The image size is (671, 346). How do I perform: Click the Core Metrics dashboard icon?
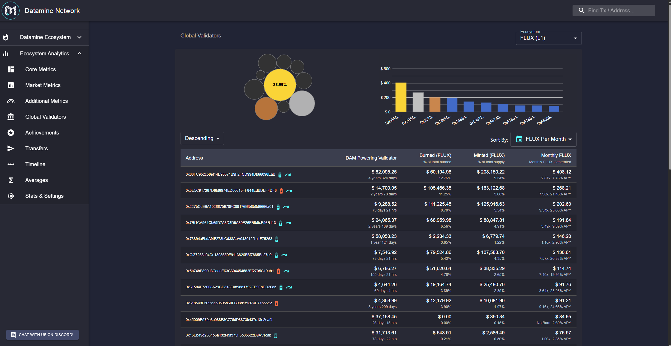point(11,69)
